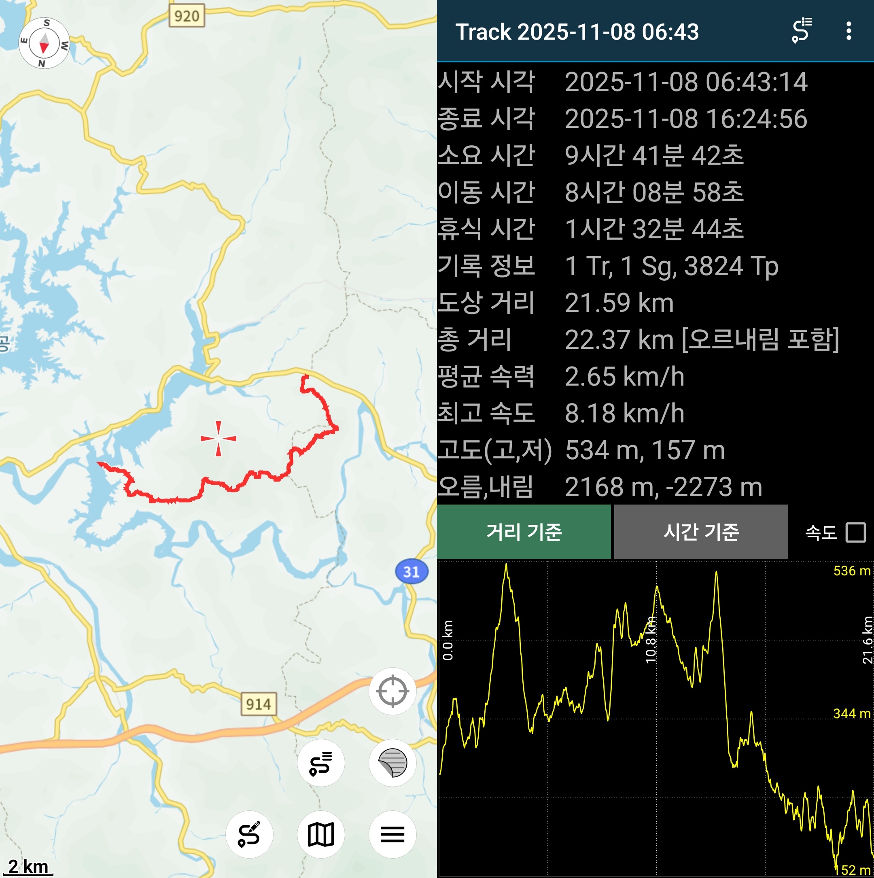Image resolution: width=874 pixels, height=878 pixels.
Task: Open the track list round button
Action: coord(321,763)
